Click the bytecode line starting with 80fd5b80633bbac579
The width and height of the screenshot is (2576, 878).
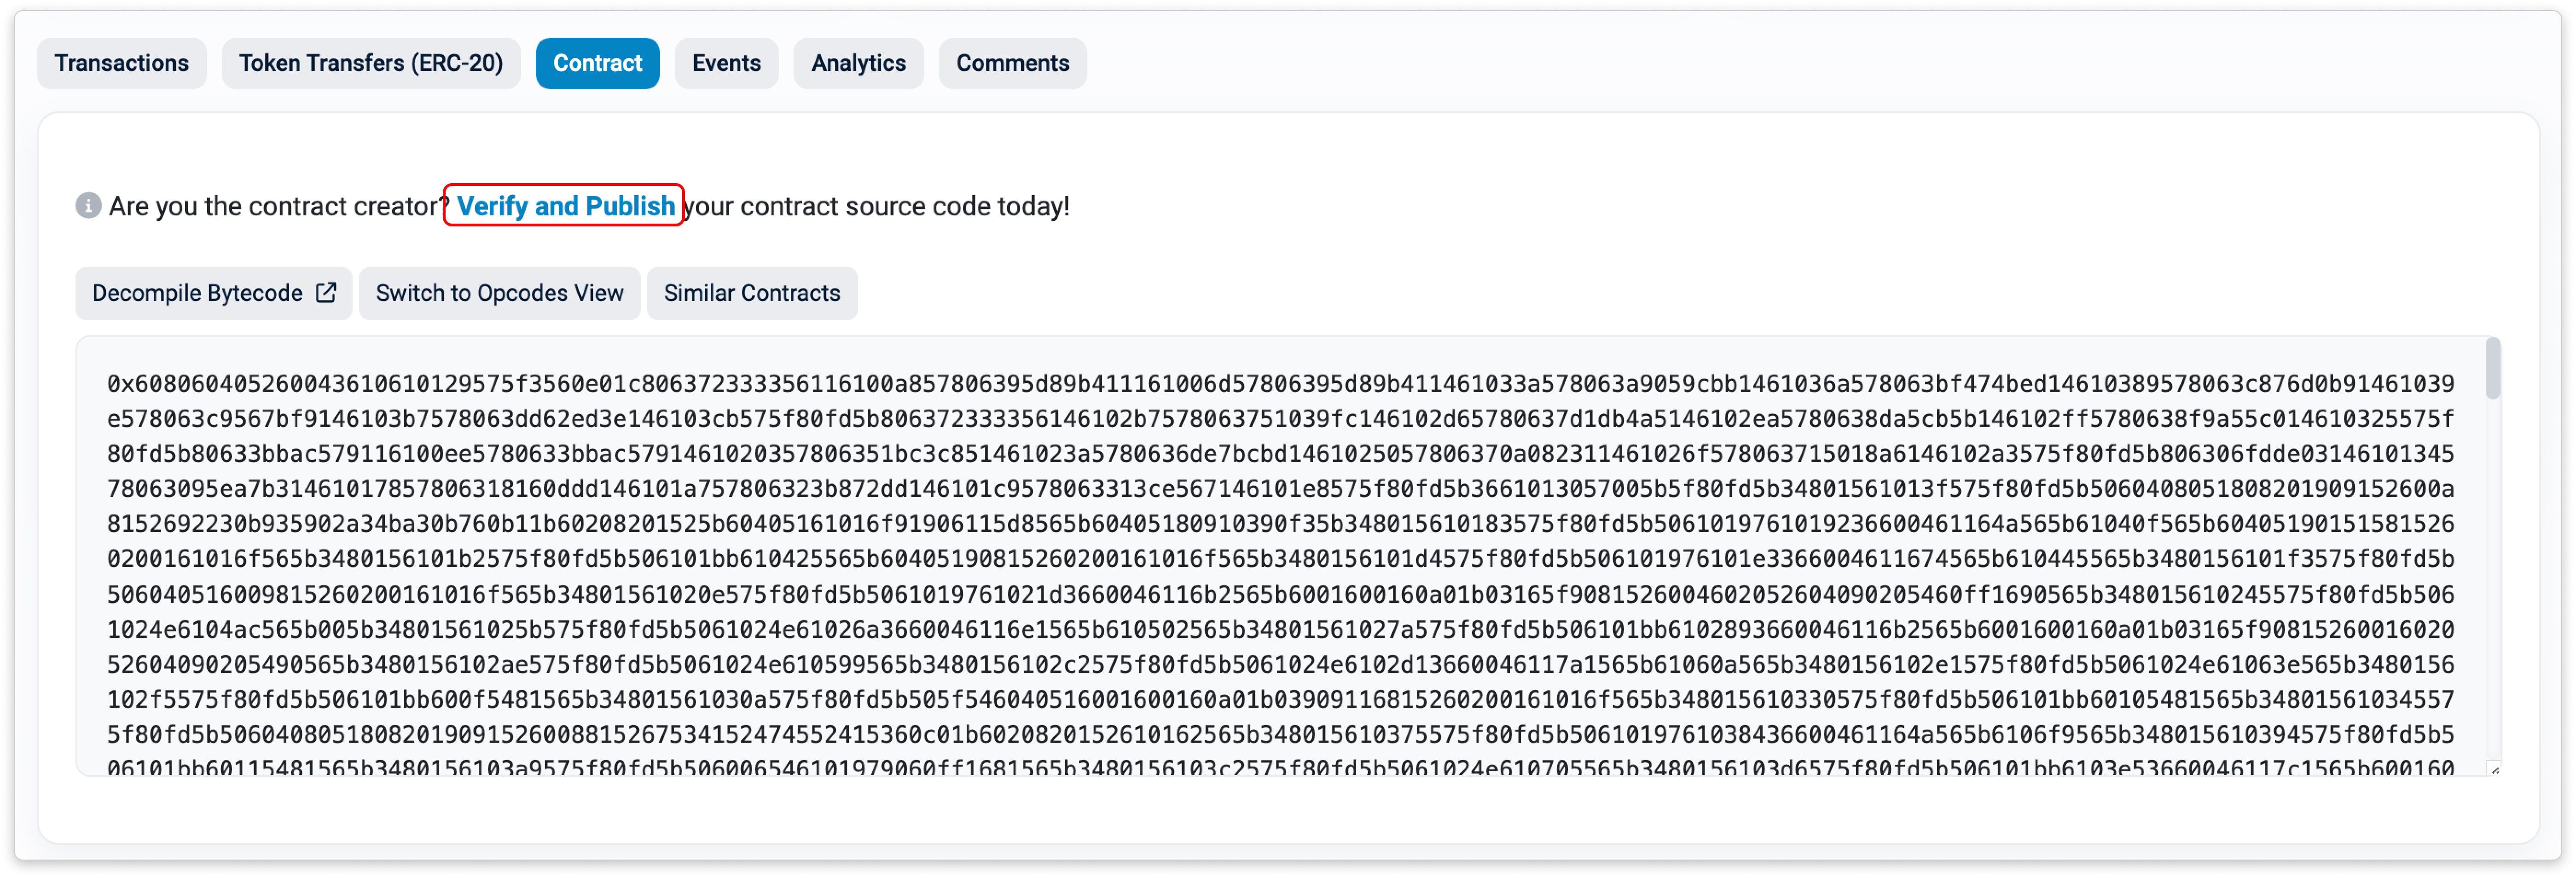point(1280,454)
